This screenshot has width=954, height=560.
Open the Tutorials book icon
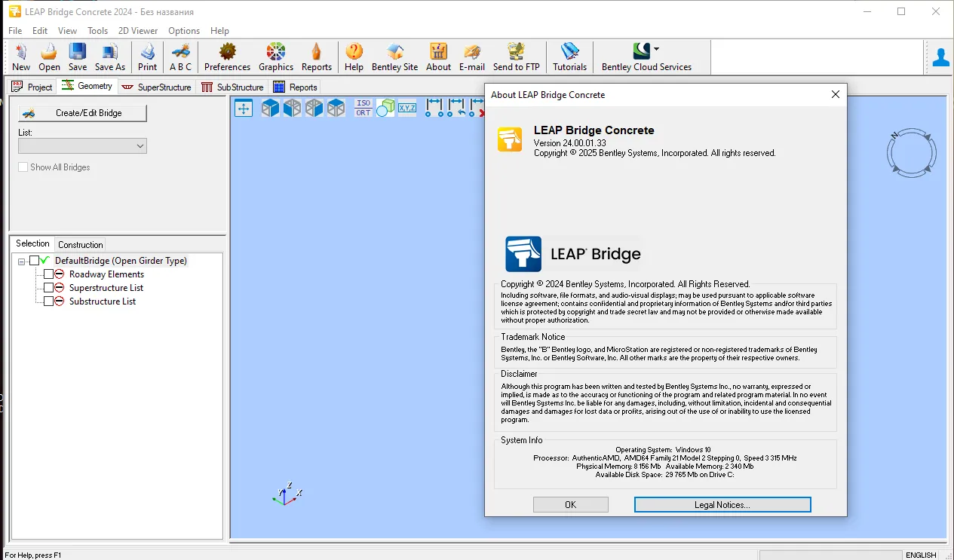click(x=570, y=52)
